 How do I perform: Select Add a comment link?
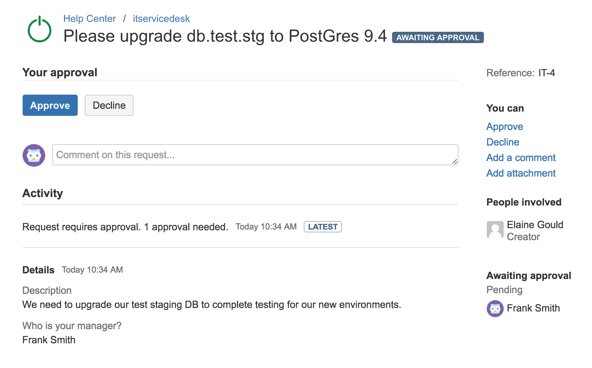coord(521,158)
